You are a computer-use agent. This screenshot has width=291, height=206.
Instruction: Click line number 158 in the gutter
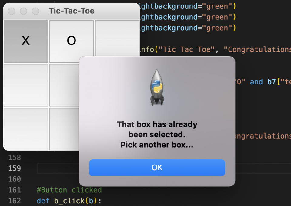(x=15, y=157)
